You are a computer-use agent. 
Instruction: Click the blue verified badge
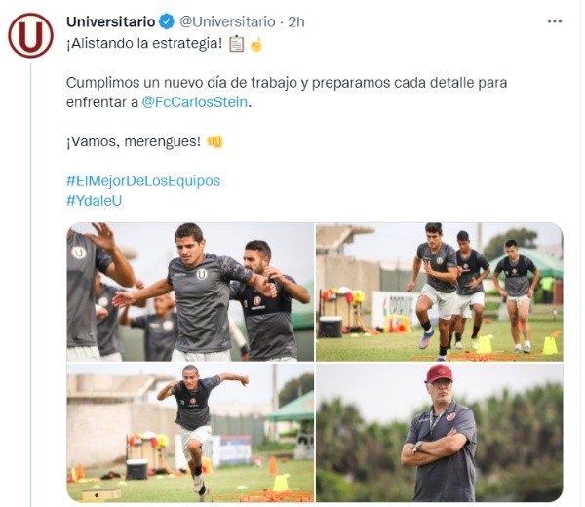[x=167, y=21]
